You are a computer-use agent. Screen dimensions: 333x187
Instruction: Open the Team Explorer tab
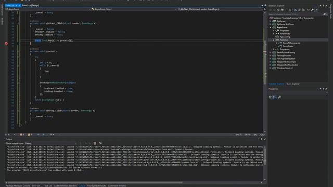coord(293,84)
